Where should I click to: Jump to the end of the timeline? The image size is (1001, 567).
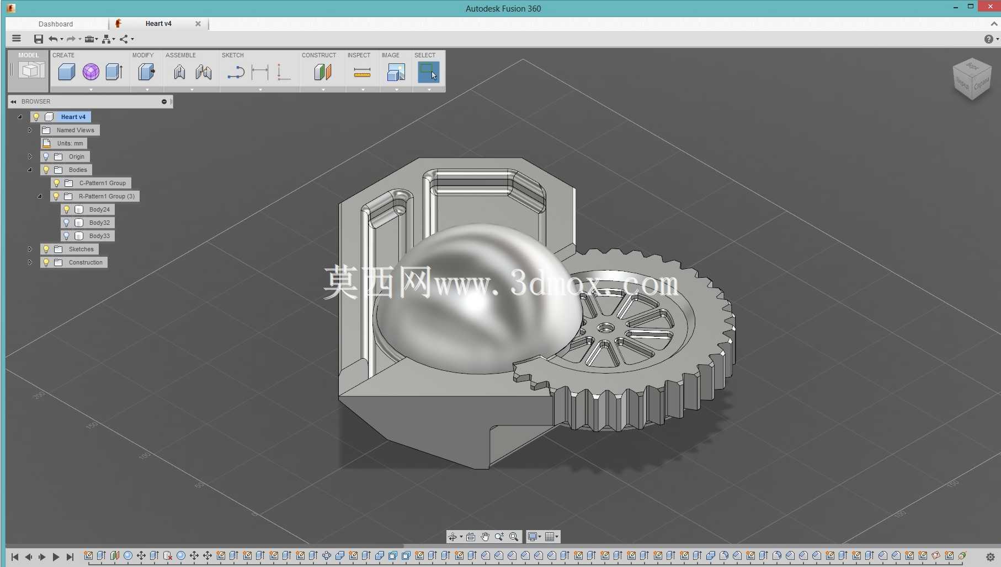click(70, 557)
